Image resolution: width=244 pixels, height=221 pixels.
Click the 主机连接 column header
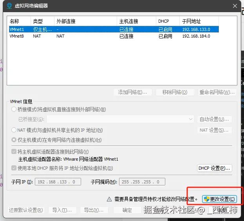(x=136, y=21)
